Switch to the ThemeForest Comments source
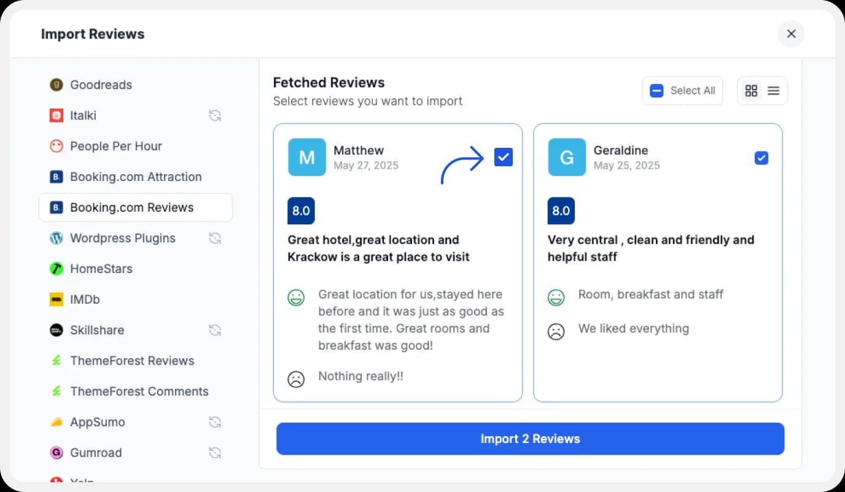 click(x=139, y=391)
